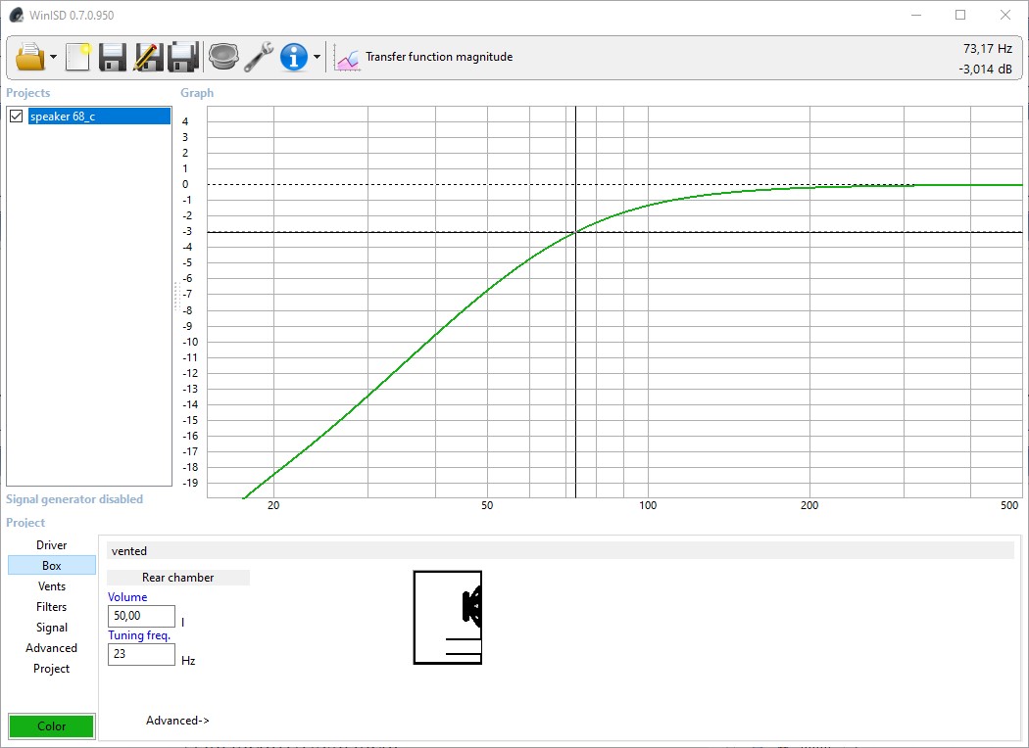Click the vented box type header

pos(561,550)
